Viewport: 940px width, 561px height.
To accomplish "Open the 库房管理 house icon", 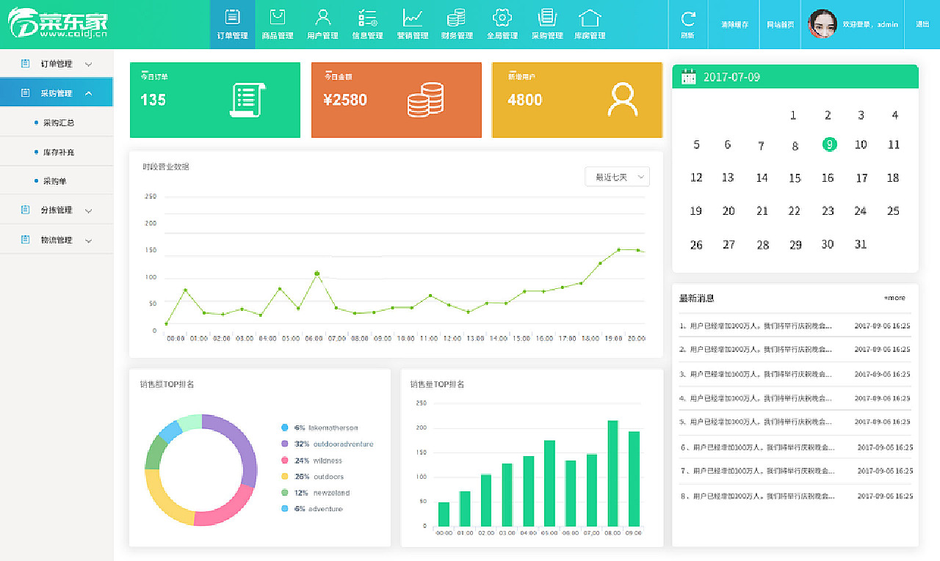I will pos(590,17).
